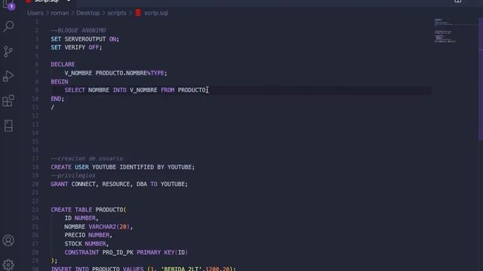Viewport: 483px width, 271px height.
Task: Open the Search view in activity bar
Action: pos(8,26)
